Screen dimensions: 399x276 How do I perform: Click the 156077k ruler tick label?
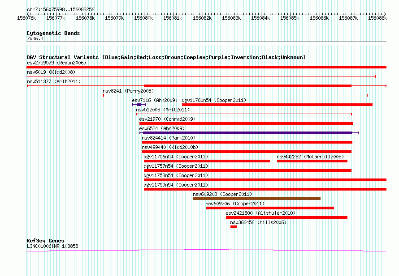pyautogui.click(x=56, y=18)
